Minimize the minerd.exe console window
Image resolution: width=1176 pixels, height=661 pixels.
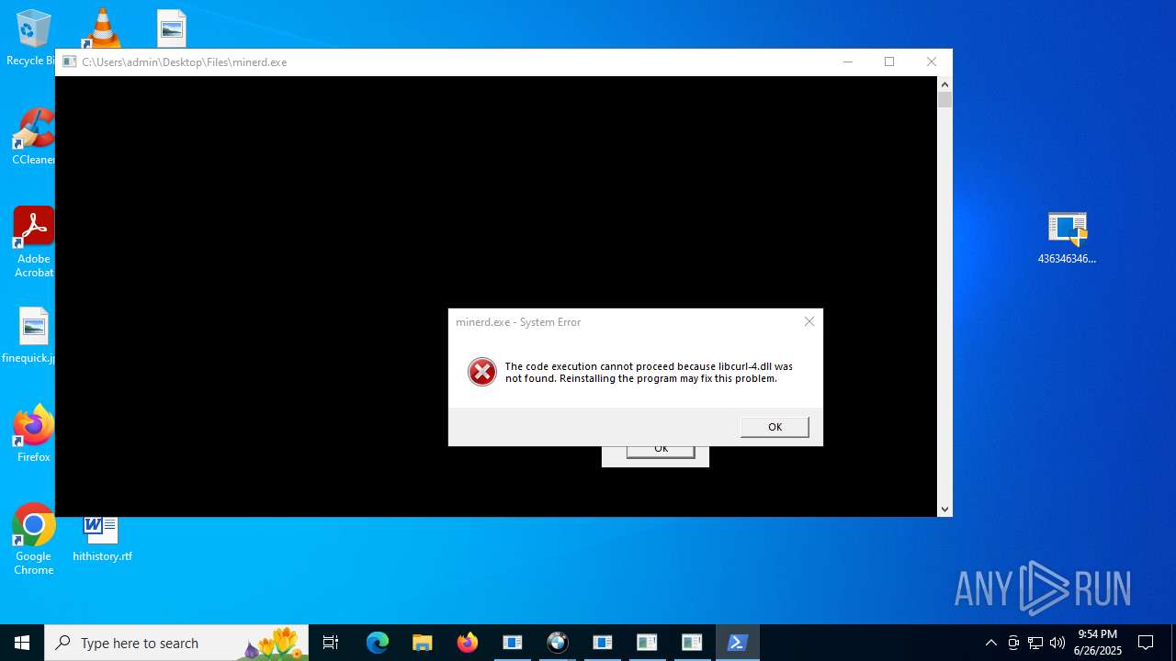847,62
